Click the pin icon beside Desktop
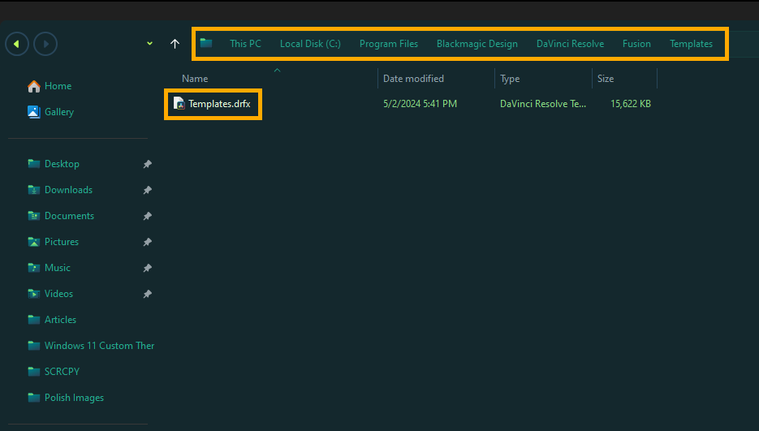 (147, 164)
